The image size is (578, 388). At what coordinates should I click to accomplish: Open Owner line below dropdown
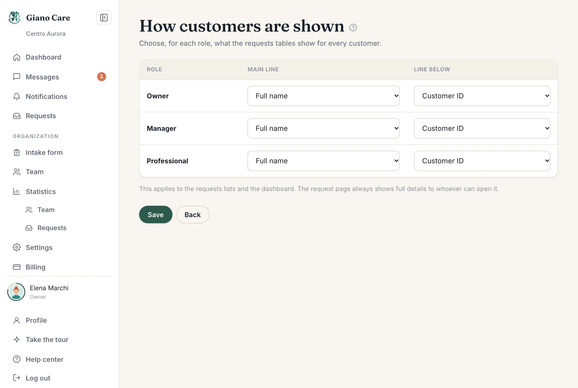tap(482, 96)
